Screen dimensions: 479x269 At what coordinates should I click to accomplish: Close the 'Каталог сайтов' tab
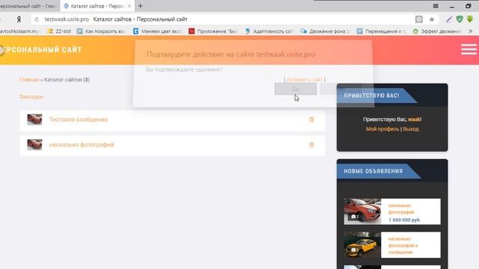(129, 6)
